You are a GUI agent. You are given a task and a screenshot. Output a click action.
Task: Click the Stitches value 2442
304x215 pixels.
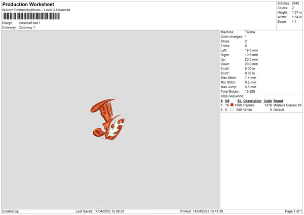[295, 4]
